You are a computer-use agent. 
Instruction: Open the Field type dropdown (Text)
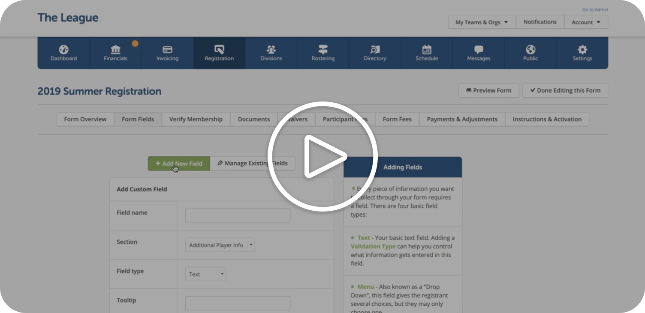pyautogui.click(x=205, y=274)
